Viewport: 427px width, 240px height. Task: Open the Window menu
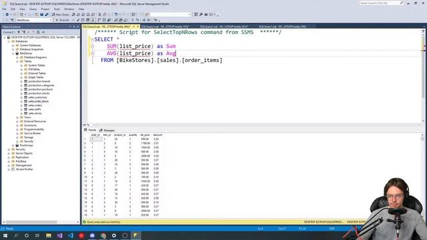click(x=69, y=9)
